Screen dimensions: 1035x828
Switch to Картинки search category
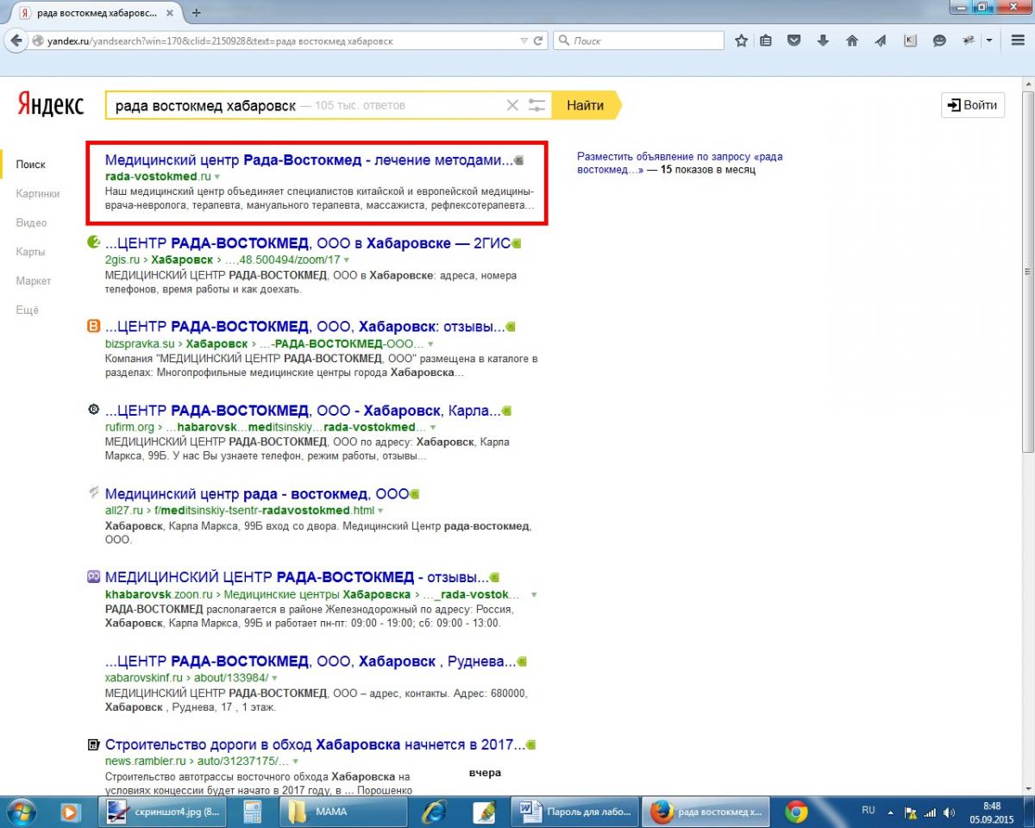tap(38, 193)
